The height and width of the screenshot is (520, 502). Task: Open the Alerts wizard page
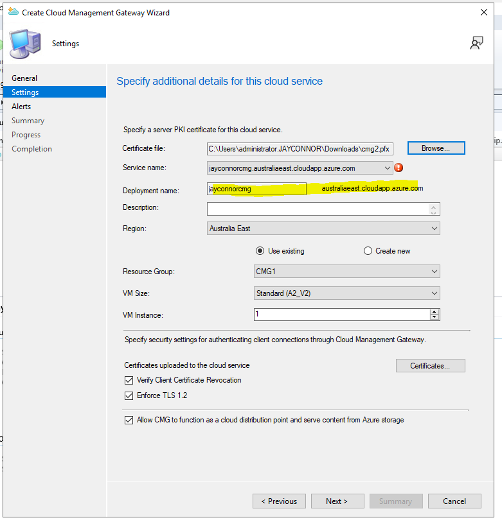click(21, 107)
